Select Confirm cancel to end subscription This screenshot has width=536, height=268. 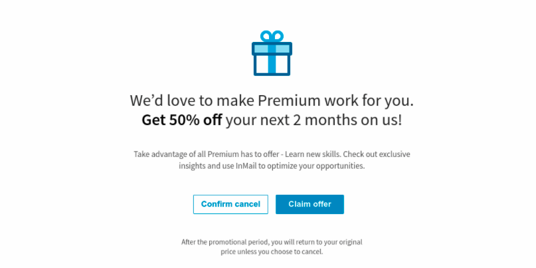tap(230, 204)
